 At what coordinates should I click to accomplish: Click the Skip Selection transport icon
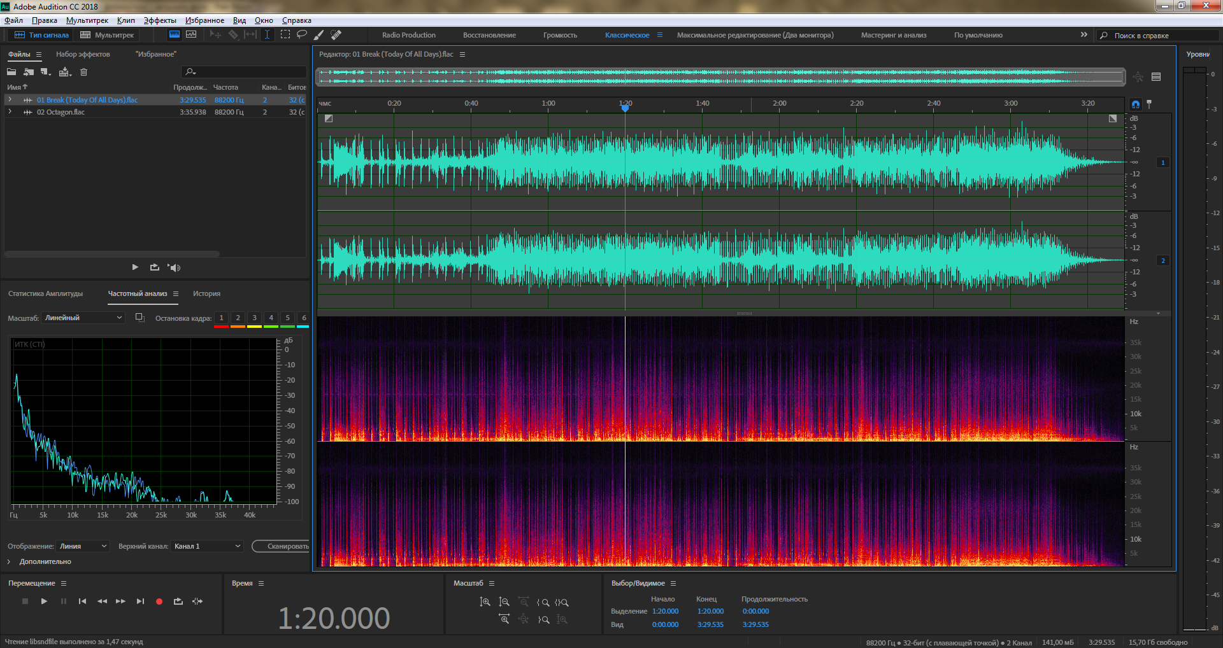197,602
